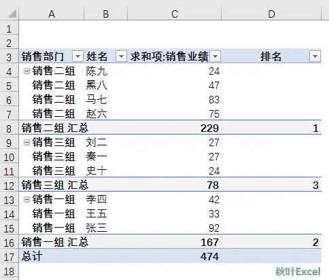The image size is (329, 280).
Task: Click the name cell 王五
Action: (x=97, y=214)
